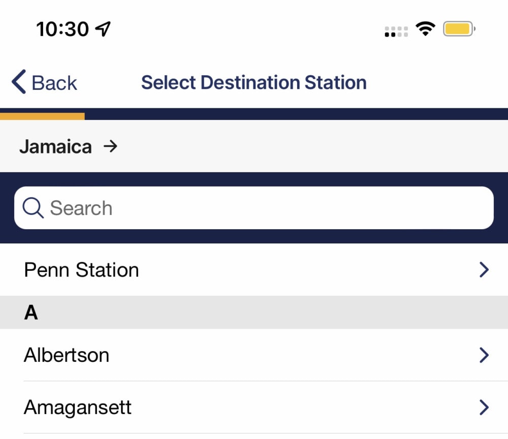Tap the Wi-Fi status icon
This screenshot has height=439, width=508.
coord(425,29)
